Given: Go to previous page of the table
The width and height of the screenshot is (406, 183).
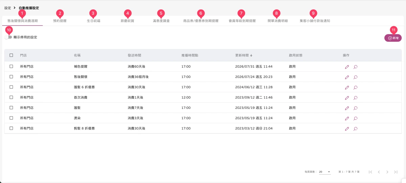Looking at the screenshot, I should point(379,172).
